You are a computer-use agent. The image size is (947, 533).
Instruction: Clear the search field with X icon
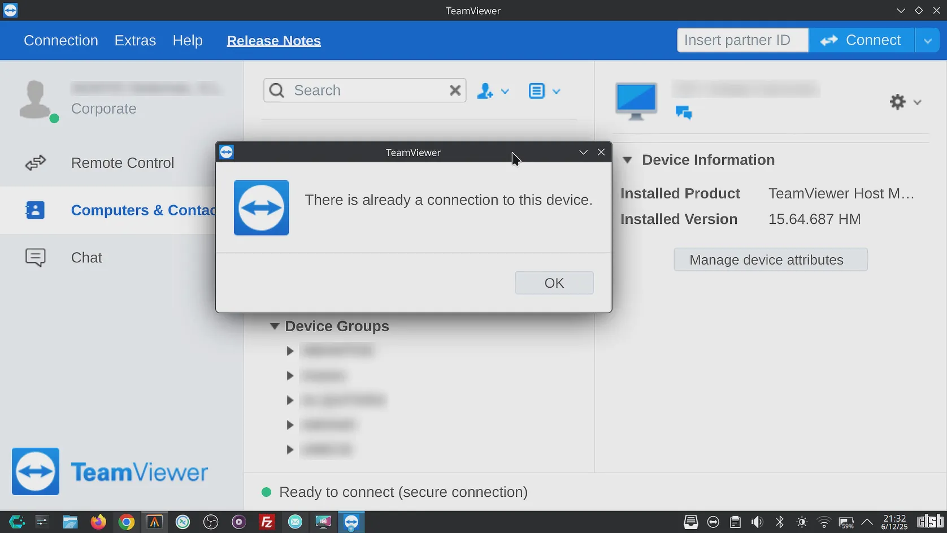coord(455,90)
